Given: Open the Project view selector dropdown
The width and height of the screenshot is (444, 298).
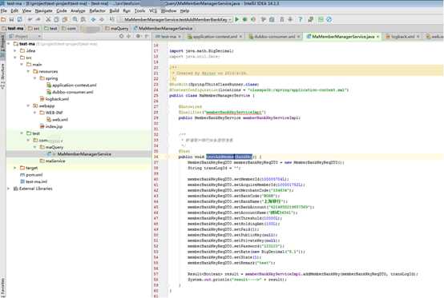Looking at the screenshot, I should click(x=39, y=36).
